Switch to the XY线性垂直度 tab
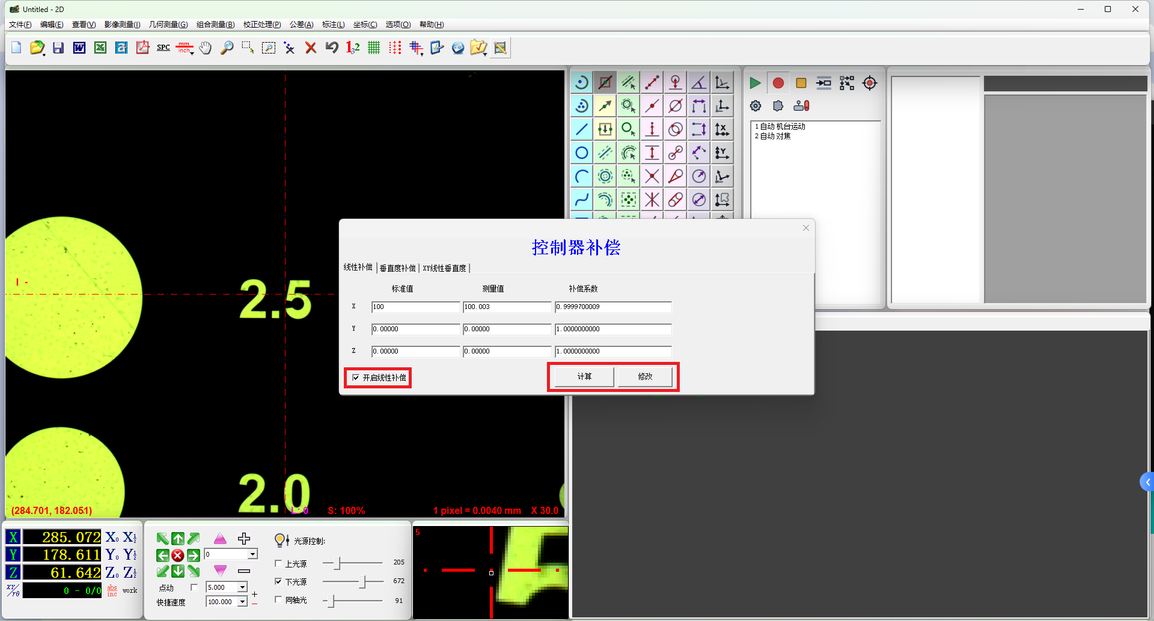 (x=444, y=268)
